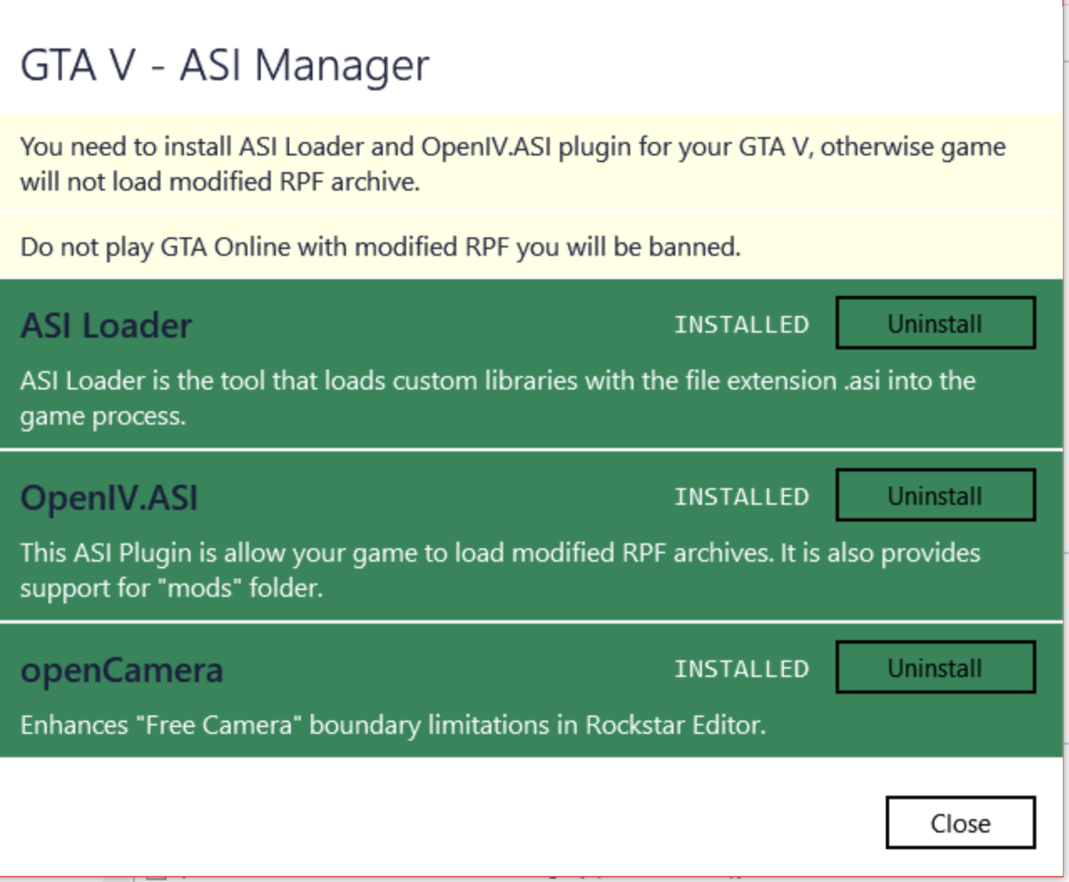Click the "Rockstar Editor" text
Image resolution: width=1069 pixels, height=882 pixels.
point(673,725)
